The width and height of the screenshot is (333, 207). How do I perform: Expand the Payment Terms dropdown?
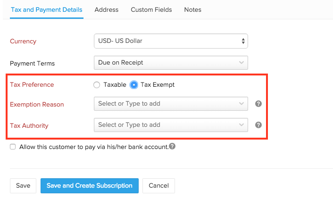171,62
